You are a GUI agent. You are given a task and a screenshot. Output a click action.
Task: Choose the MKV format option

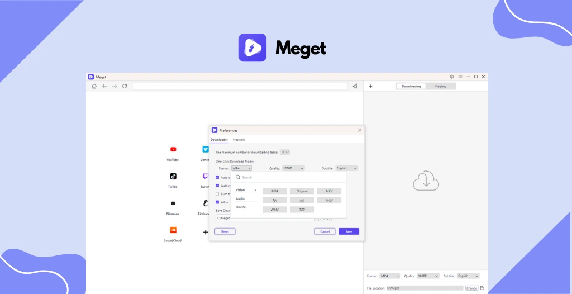tap(330, 191)
